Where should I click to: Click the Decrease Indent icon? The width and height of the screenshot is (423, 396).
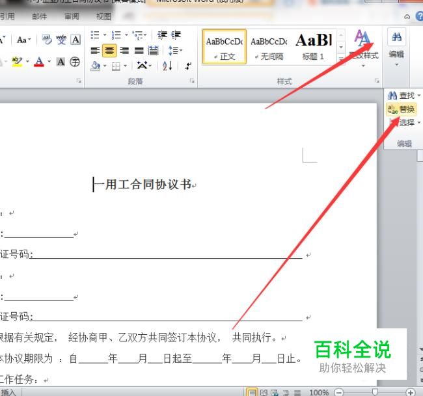pos(162,35)
